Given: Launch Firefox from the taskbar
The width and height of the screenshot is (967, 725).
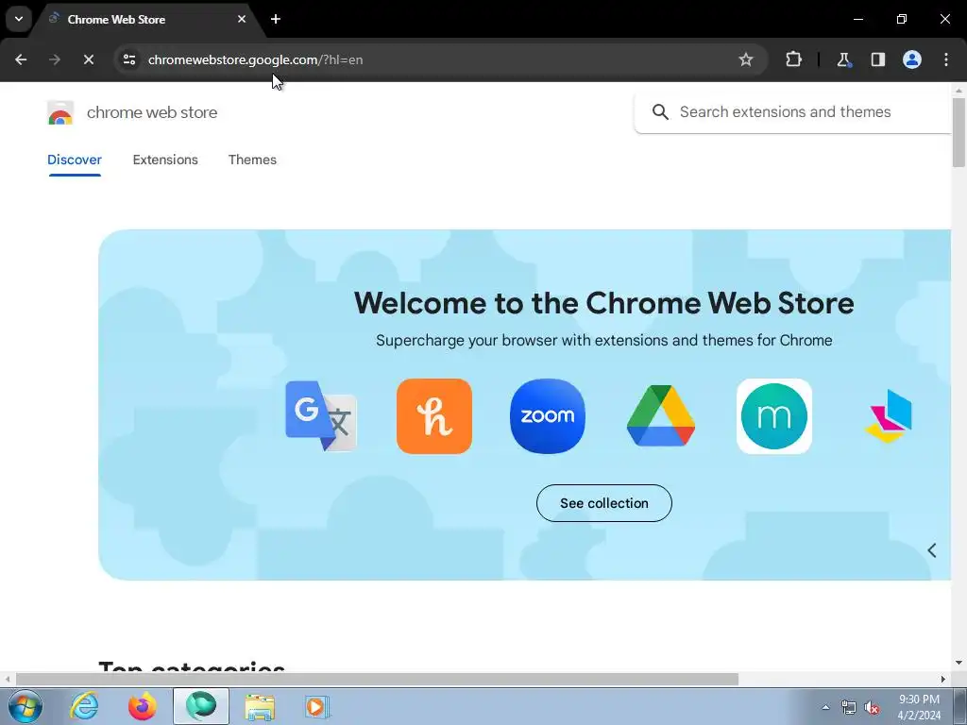Looking at the screenshot, I should point(142,706).
